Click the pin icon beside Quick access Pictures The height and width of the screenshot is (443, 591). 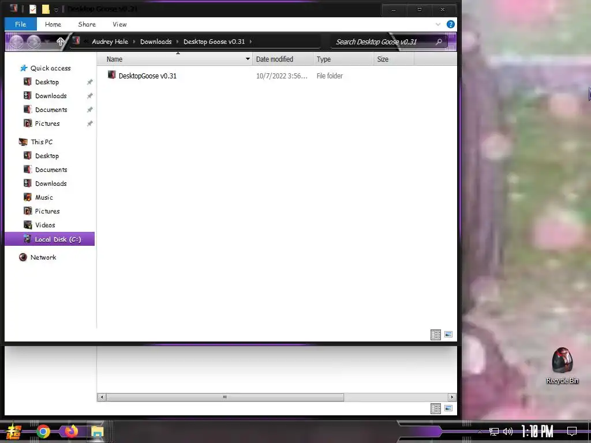click(89, 123)
